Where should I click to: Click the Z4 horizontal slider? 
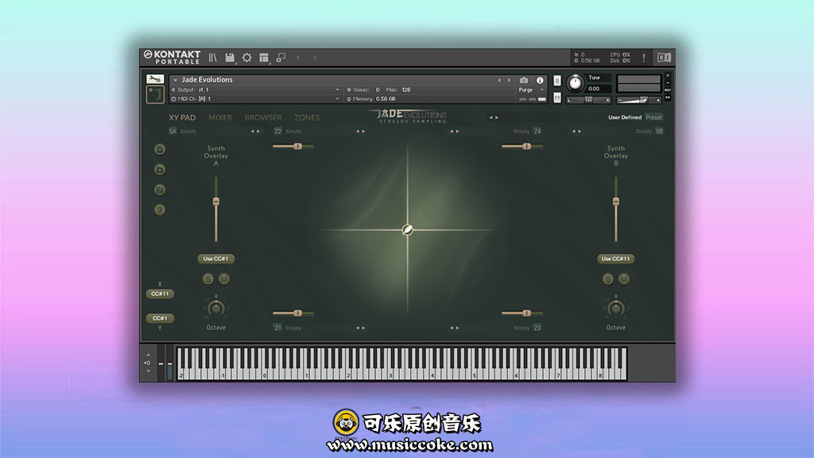pyautogui.click(x=522, y=146)
